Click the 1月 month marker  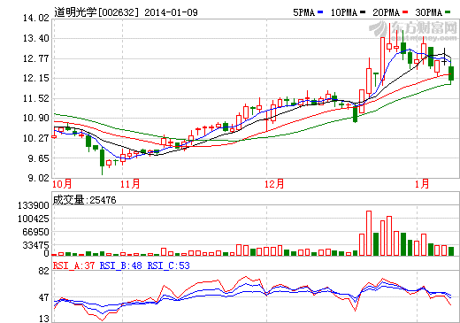422,184
